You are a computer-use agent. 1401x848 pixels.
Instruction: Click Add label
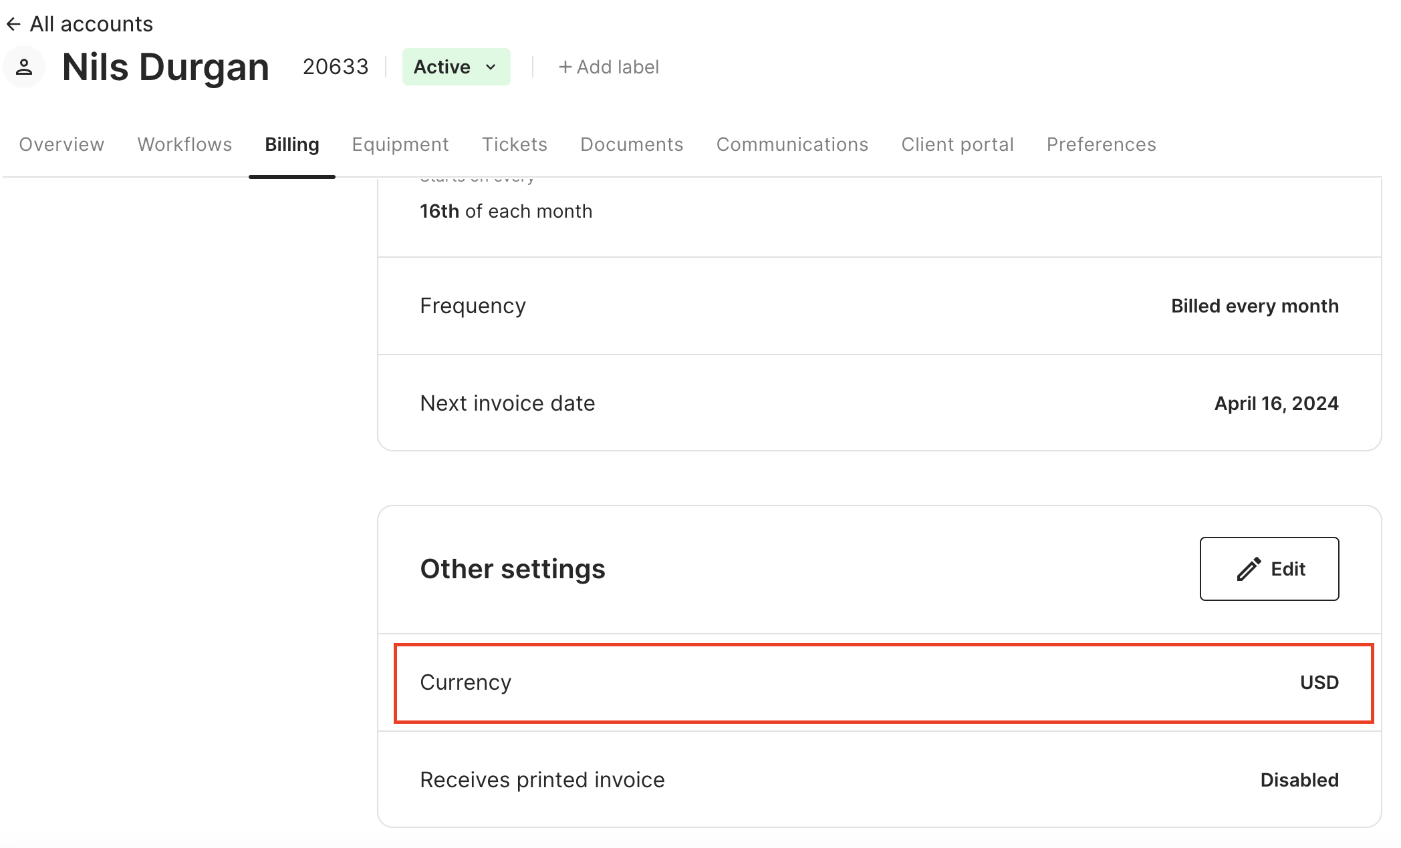coord(609,67)
